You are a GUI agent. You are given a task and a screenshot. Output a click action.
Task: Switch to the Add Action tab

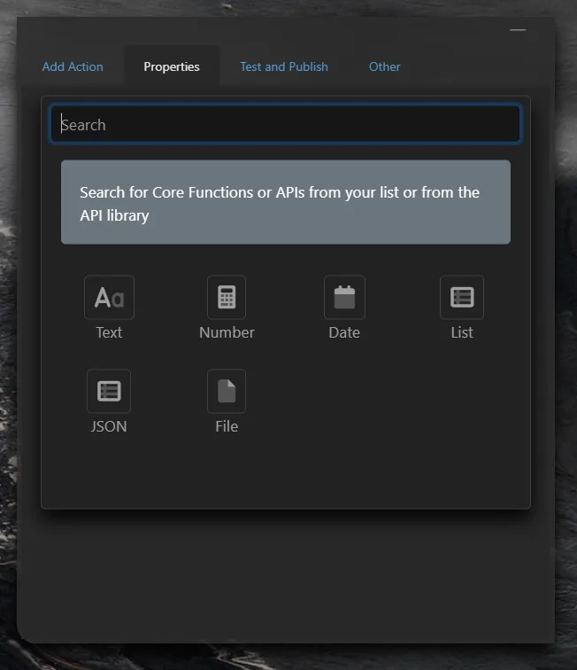[x=73, y=66]
